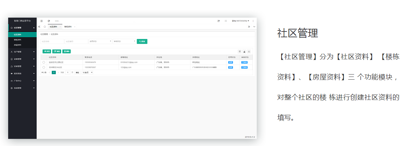Expand the 广告中心 menu arrow
The width and height of the screenshot is (406, 146).
pos(34,81)
